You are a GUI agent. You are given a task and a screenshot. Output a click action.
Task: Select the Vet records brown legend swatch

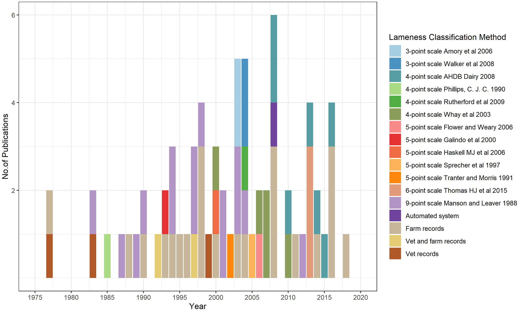(395, 254)
